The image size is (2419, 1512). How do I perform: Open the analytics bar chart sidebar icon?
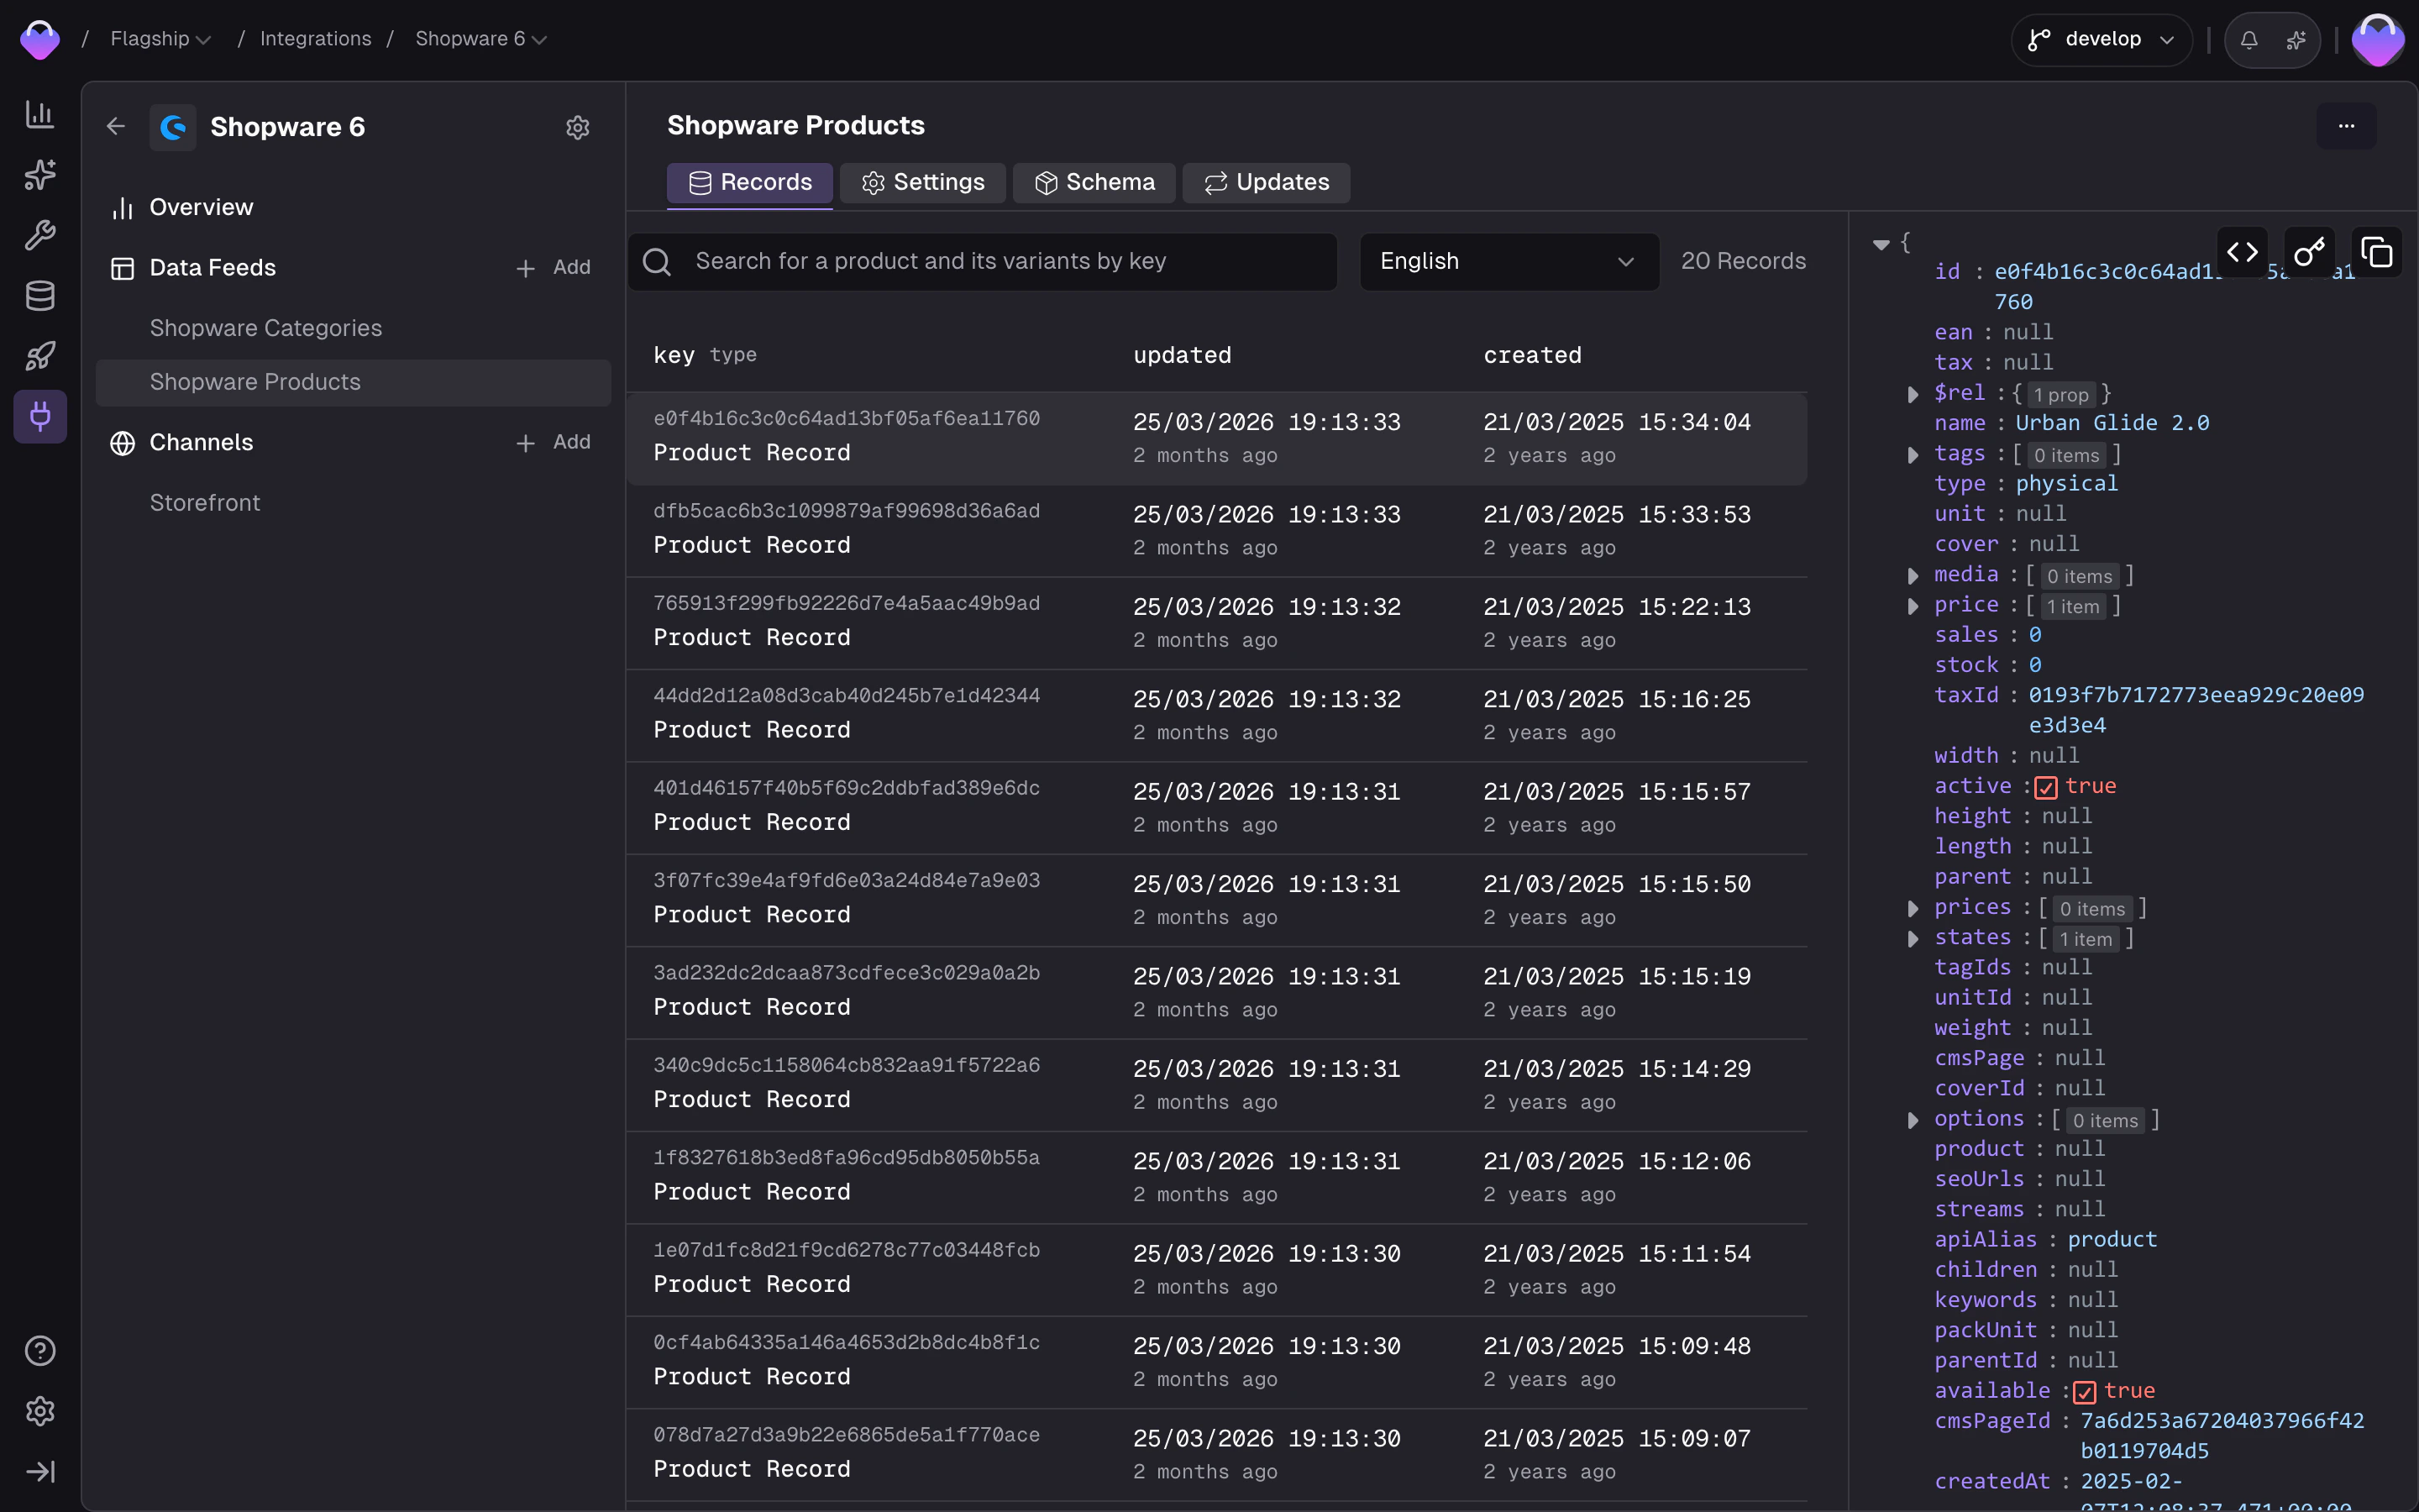pyautogui.click(x=40, y=114)
